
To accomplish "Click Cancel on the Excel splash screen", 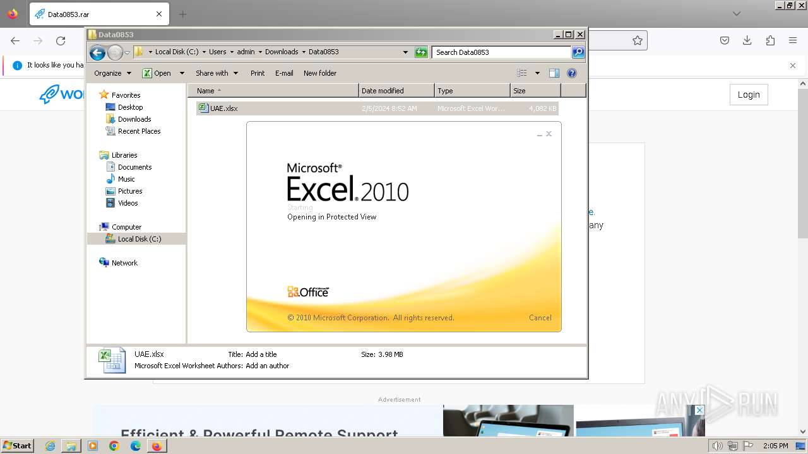I will (x=540, y=318).
